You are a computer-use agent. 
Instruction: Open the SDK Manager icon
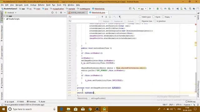click(x=185, y=9)
